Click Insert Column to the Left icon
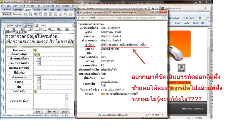The image size is (227, 133). [x=70, y=14]
